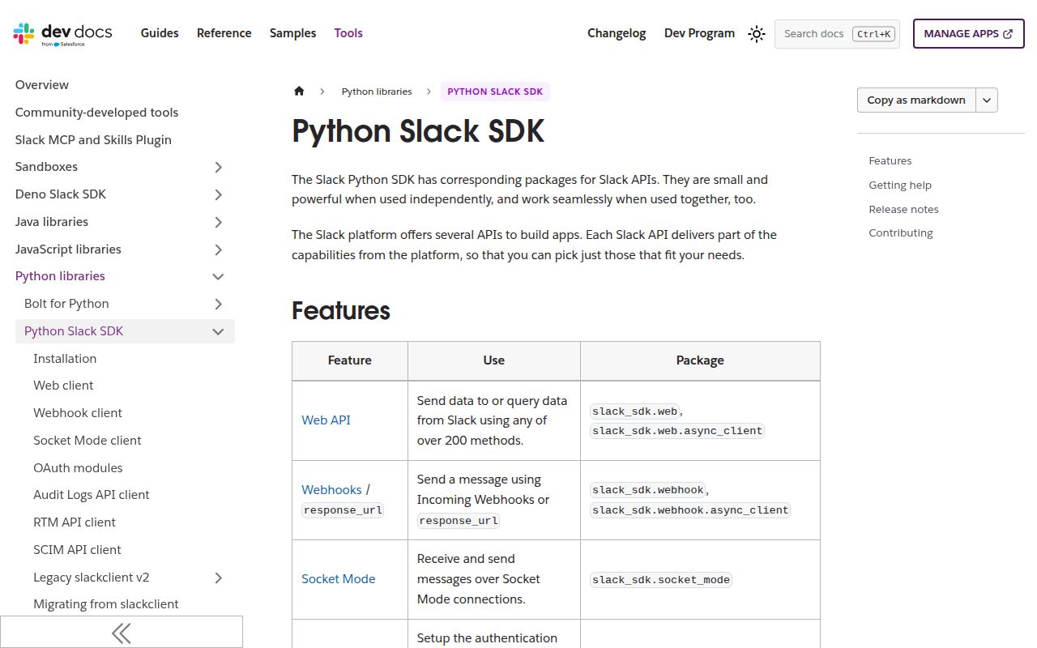Jump to Contributing in outline
1037x648 pixels.
click(901, 233)
